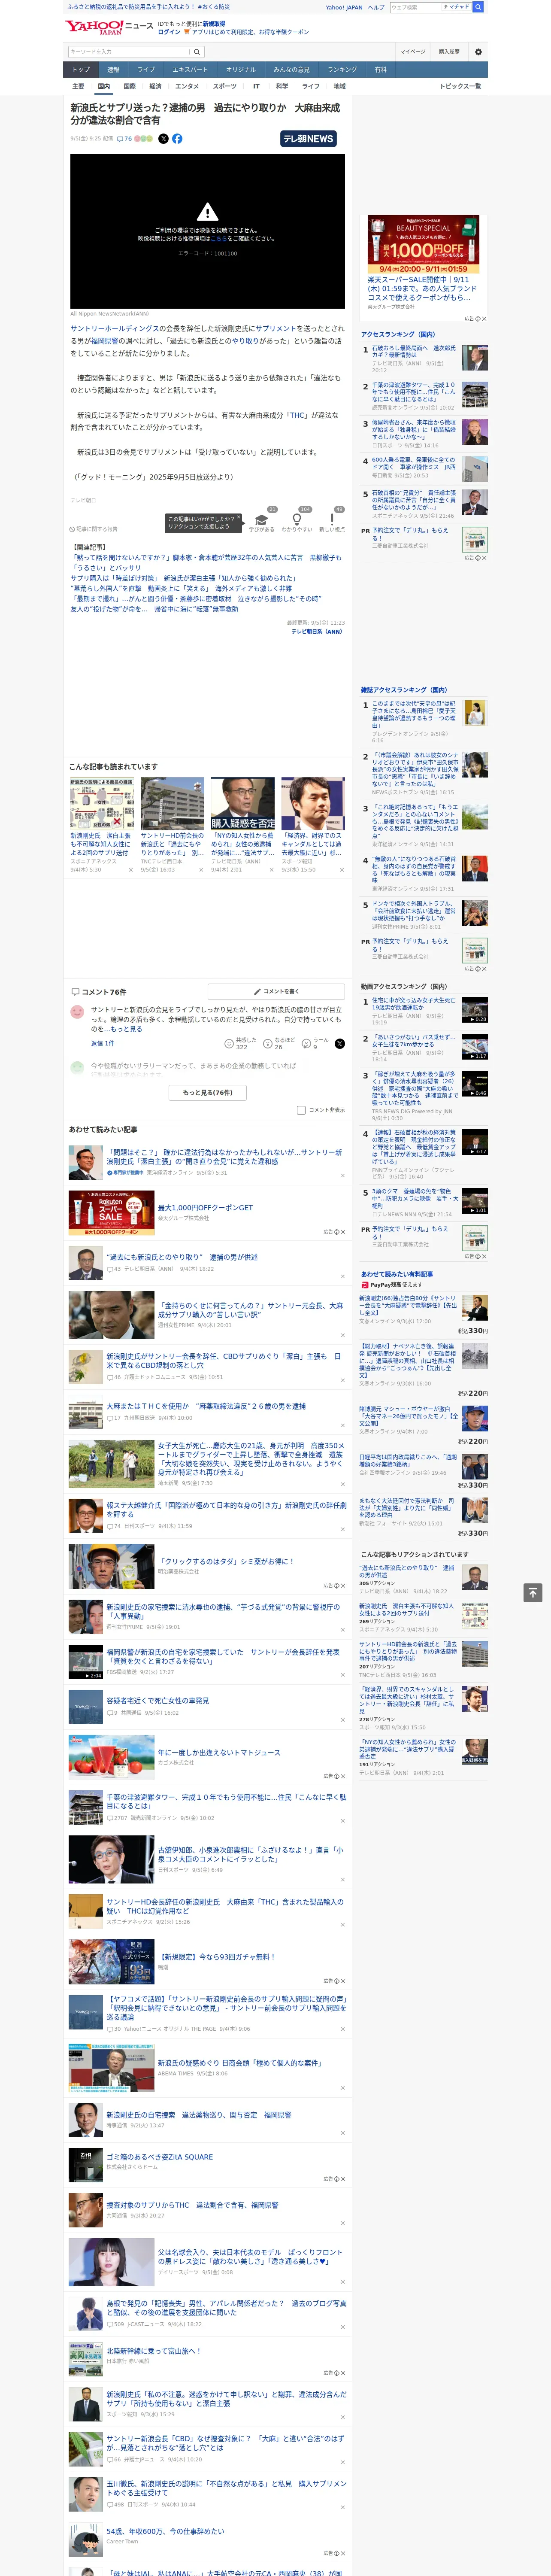551x2576 pixels.
Task: Open マイページ button
Action: pyautogui.click(x=413, y=52)
